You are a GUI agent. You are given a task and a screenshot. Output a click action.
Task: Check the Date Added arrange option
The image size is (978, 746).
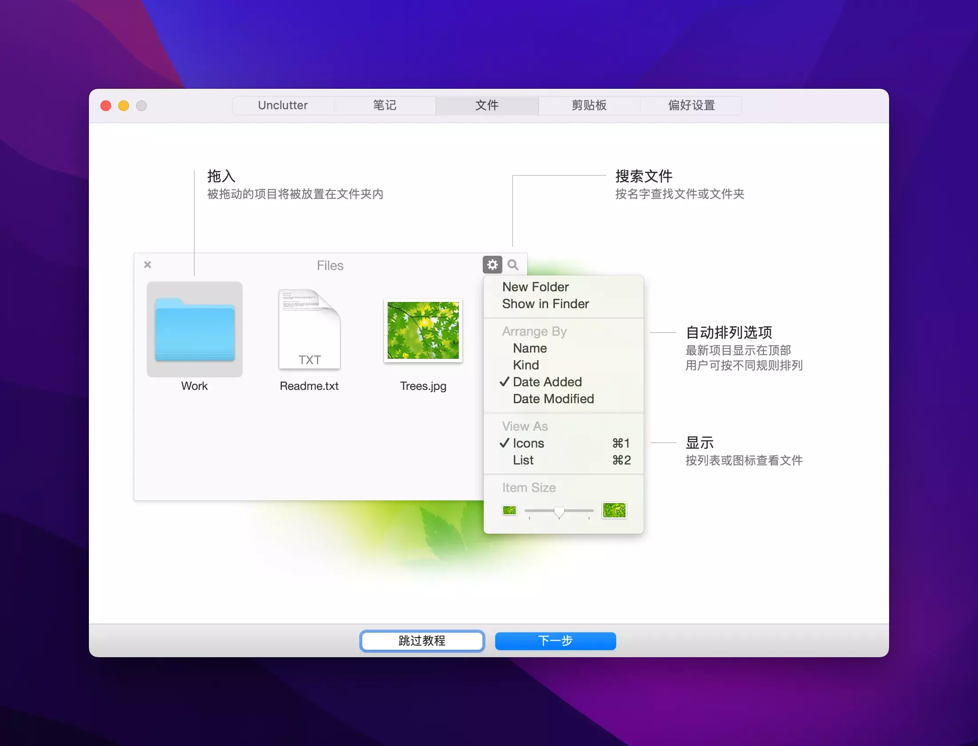click(547, 382)
